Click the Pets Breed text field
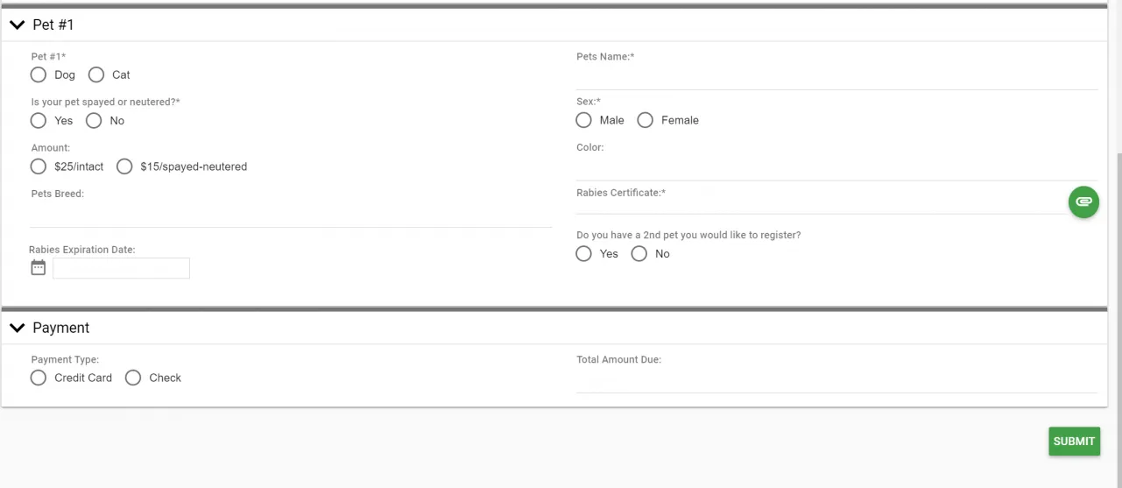Screen dimensions: 1122x488 291,216
